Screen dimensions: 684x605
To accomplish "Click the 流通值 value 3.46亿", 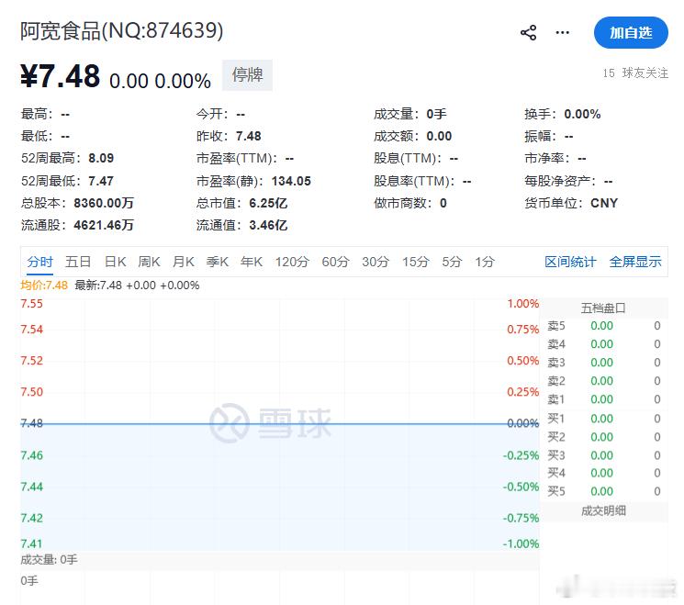I will click(268, 226).
